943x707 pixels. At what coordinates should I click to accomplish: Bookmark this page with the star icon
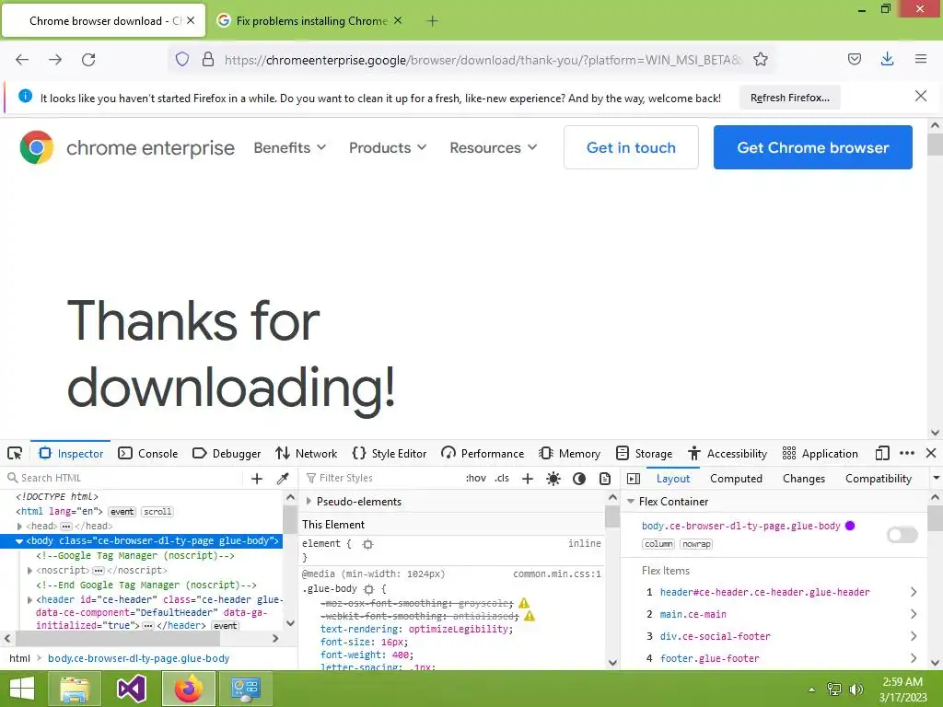[760, 60]
